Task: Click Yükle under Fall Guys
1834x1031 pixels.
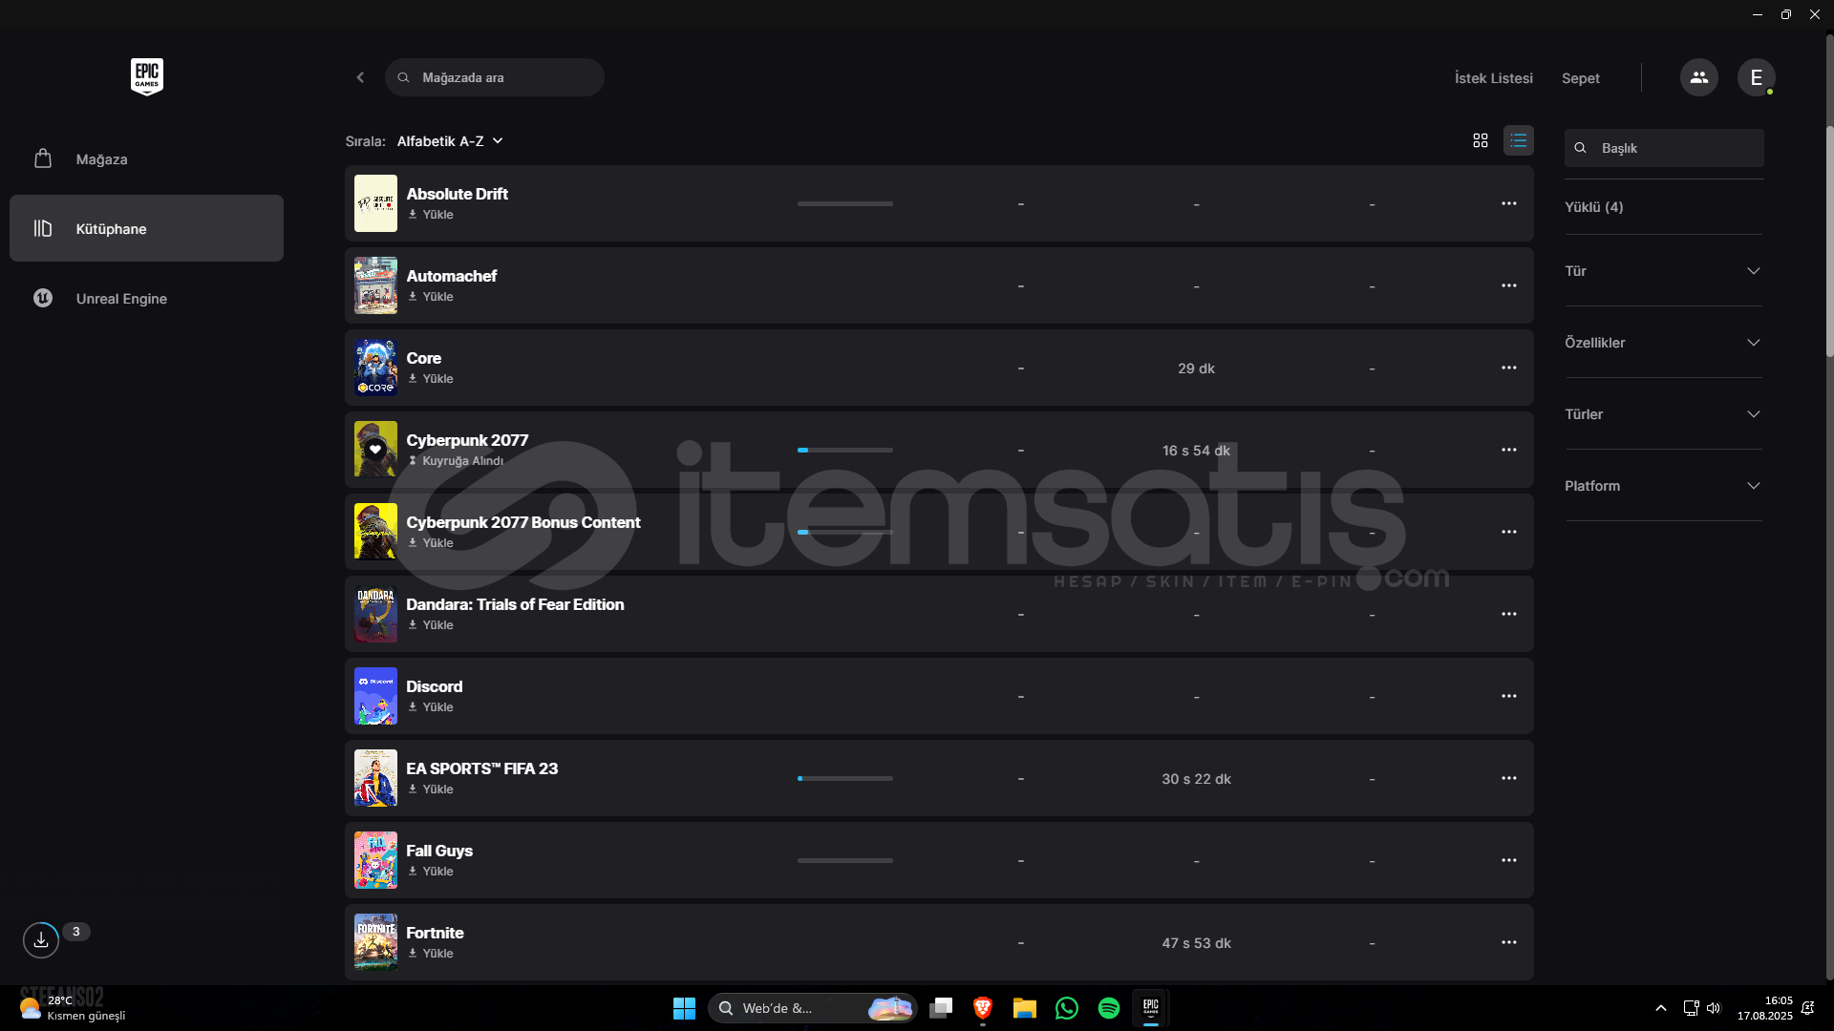Action: click(x=431, y=872)
